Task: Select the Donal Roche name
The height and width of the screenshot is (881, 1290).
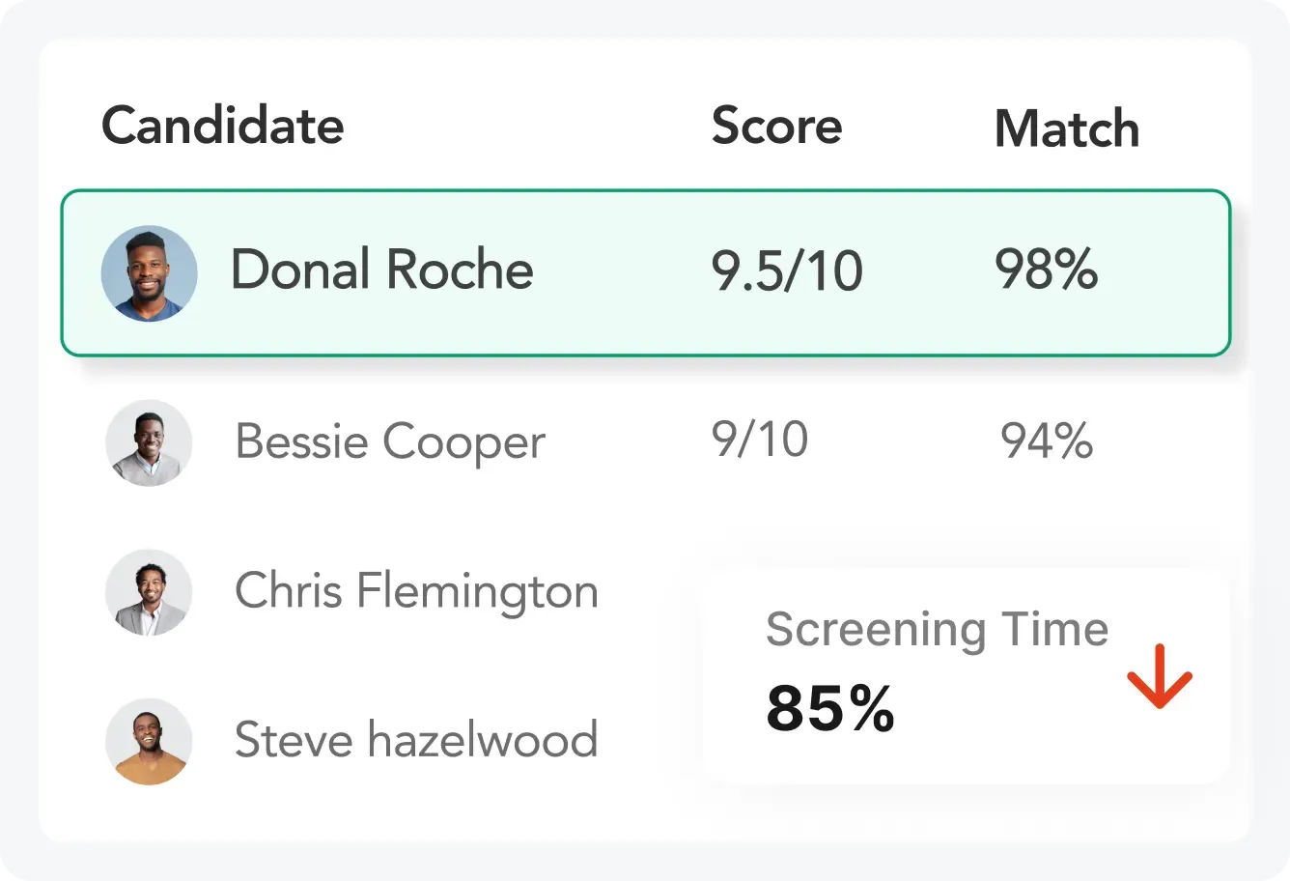Action: pyautogui.click(x=381, y=270)
